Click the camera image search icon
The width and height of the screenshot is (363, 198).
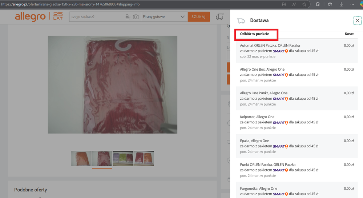click(136, 17)
